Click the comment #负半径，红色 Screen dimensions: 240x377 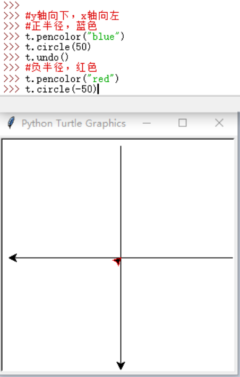click(x=61, y=67)
